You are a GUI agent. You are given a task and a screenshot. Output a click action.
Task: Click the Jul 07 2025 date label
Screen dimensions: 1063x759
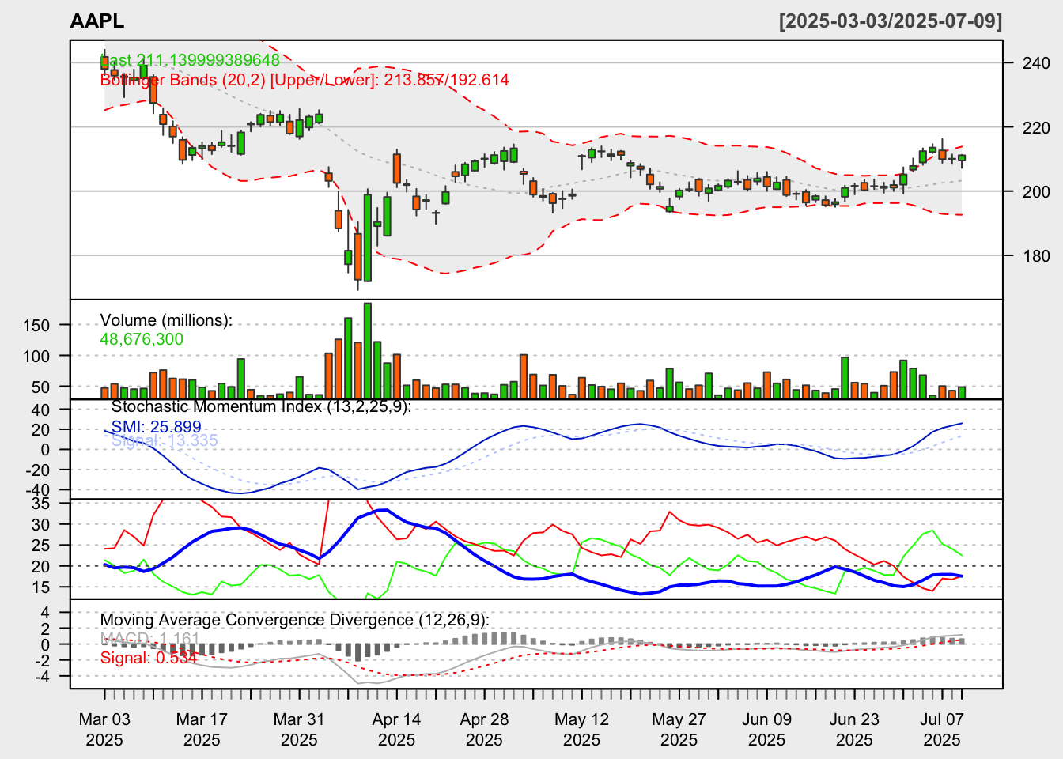(942, 730)
